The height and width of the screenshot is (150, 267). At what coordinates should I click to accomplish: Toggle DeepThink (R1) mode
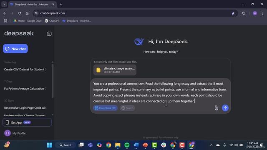(x=106, y=108)
